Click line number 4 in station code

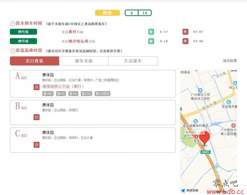coord(131,13)
